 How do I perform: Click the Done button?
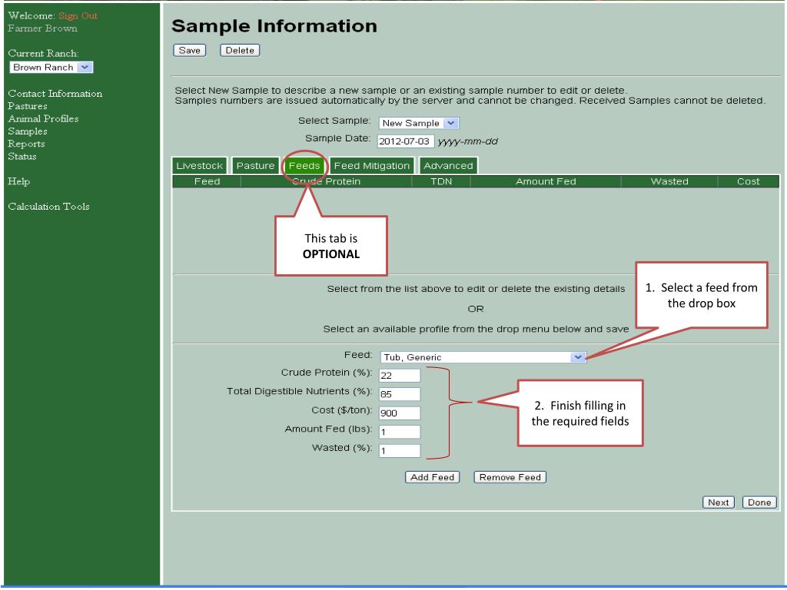(x=759, y=502)
